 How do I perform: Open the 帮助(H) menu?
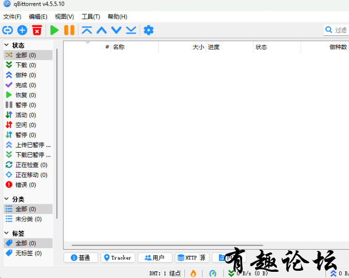[x=117, y=17]
